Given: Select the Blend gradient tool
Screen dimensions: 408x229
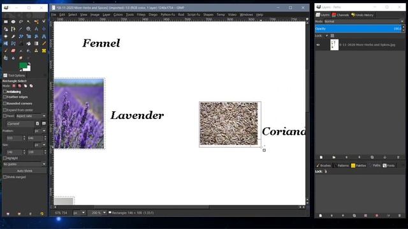Looking at the screenshot, I should [x=36, y=43].
